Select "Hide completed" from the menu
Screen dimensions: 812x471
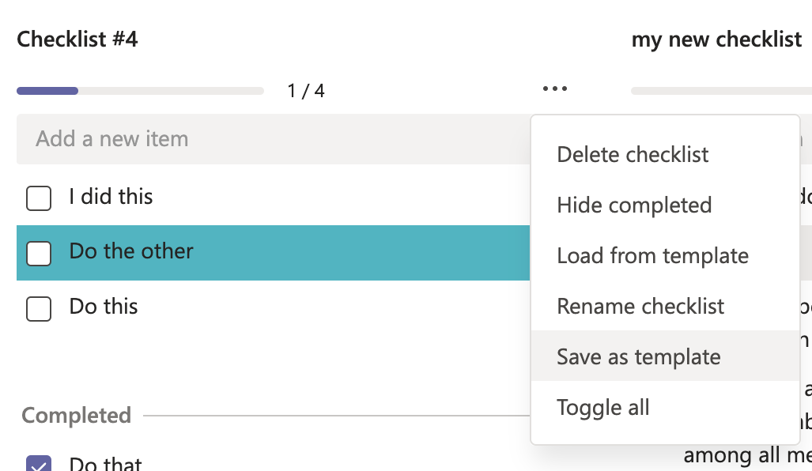click(x=633, y=205)
